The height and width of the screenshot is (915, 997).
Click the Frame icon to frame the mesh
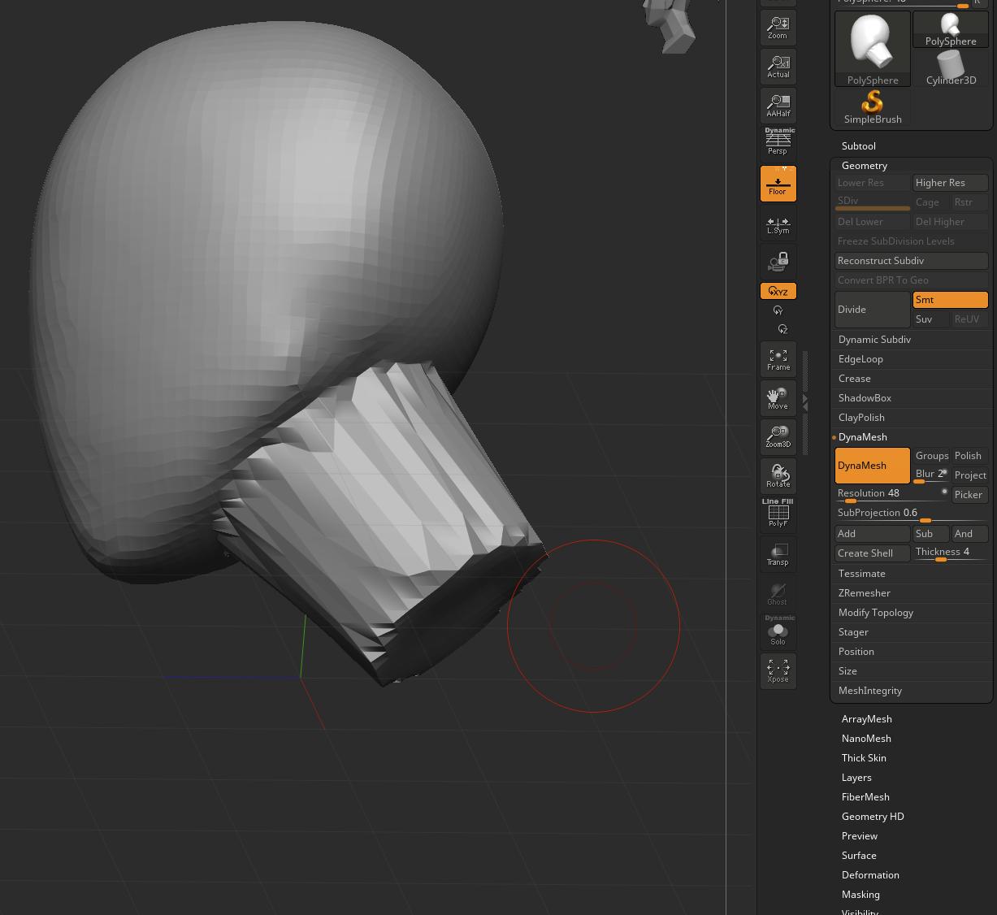pyautogui.click(x=778, y=359)
